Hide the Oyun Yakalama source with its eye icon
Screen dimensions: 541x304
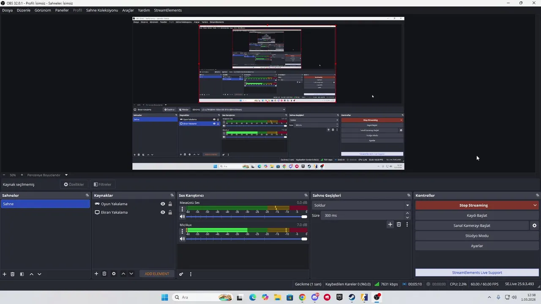[x=163, y=204]
